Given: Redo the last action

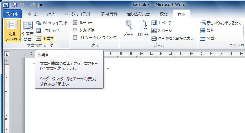Looking at the screenshot, I should point(33,5).
